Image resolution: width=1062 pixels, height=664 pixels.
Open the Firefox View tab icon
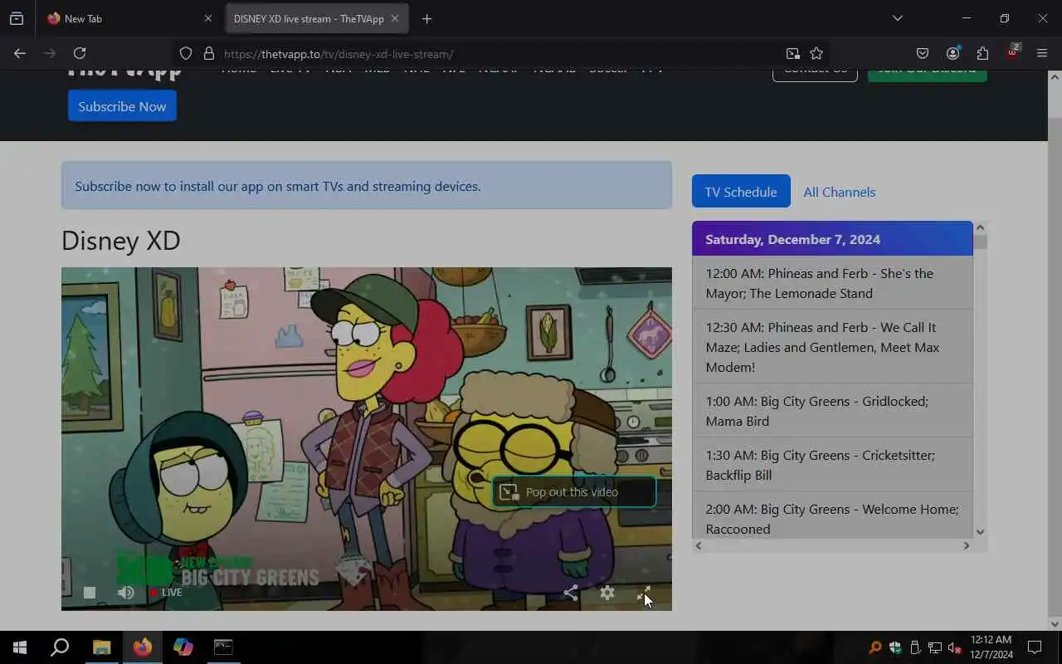pos(17,18)
